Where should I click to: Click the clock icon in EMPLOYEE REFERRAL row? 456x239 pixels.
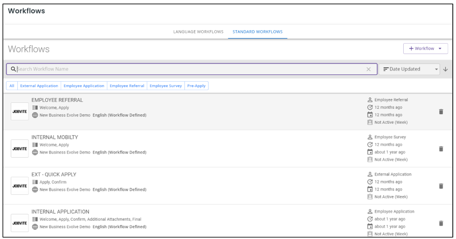click(370, 107)
